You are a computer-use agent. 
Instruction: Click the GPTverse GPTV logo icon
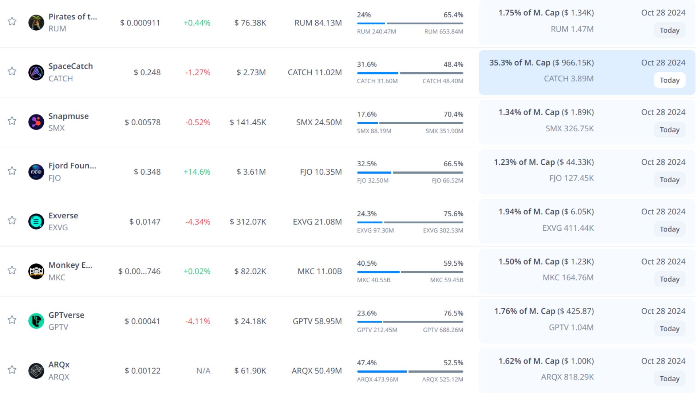pyautogui.click(x=36, y=321)
